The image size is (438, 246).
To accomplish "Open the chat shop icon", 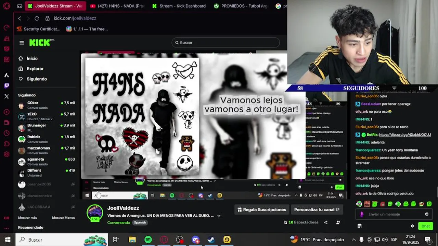I will (x=359, y=226).
